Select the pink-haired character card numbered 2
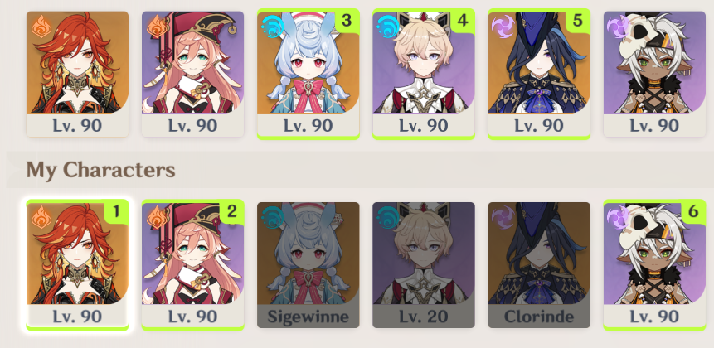 (x=192, y=265)
